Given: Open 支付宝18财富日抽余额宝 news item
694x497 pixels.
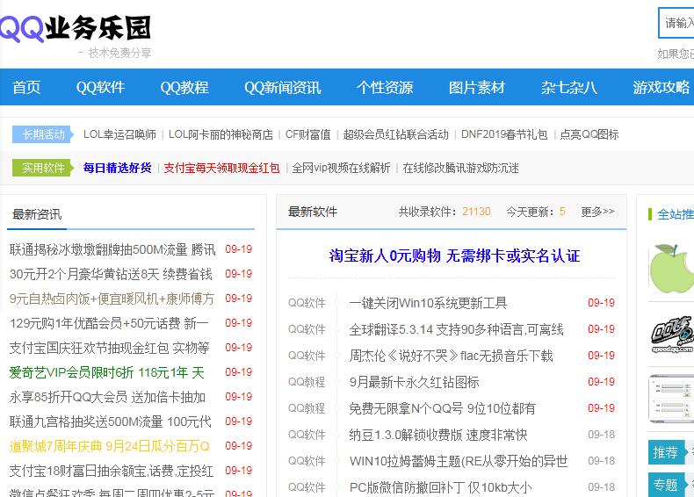Looking at the screenshot, I should (x=112, y=471).
